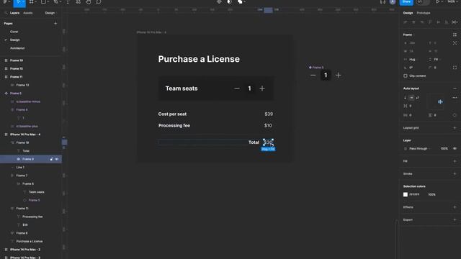Click align bottom icon
461x259 pixels.
pyautogui.click(x=447, y=22)
